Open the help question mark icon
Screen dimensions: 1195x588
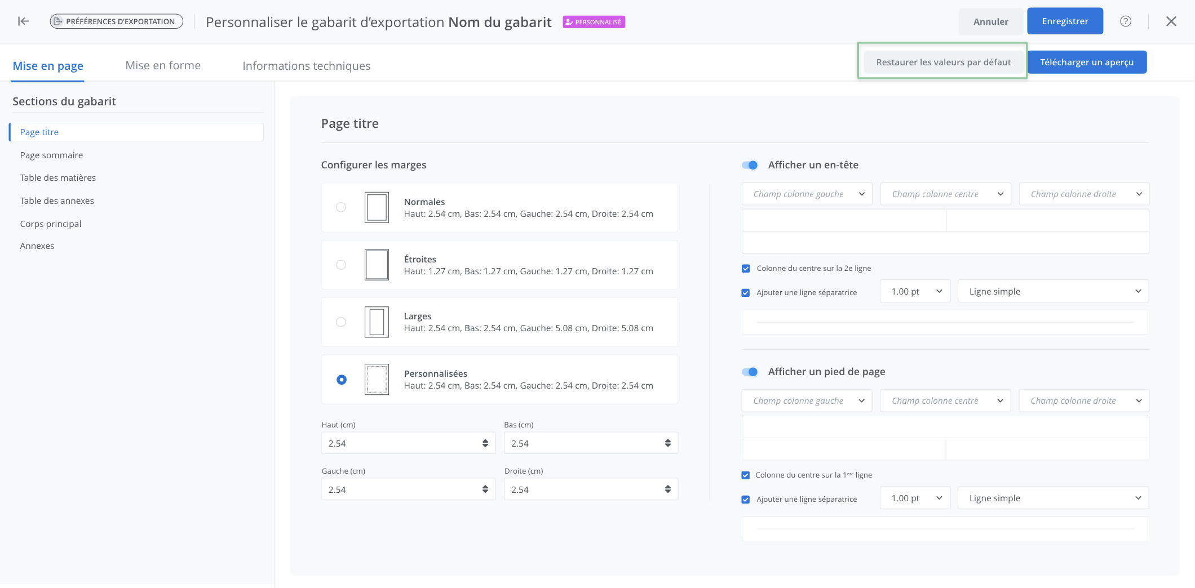[x=1125, y=21]
